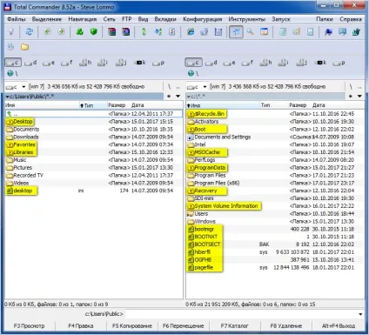This screenshot has height=335, width=369.
Task: Open file search via magnifier icon
Action: click(250, 31)
